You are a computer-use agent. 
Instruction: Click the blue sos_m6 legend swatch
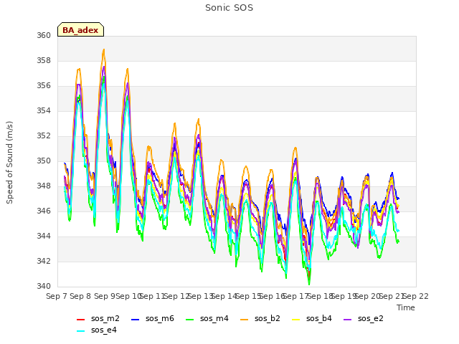(x=135, y=320)
